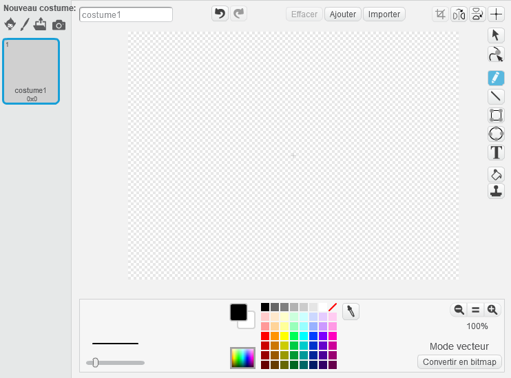
Task: Zoom in on the canvas
Action: [492, 310]
